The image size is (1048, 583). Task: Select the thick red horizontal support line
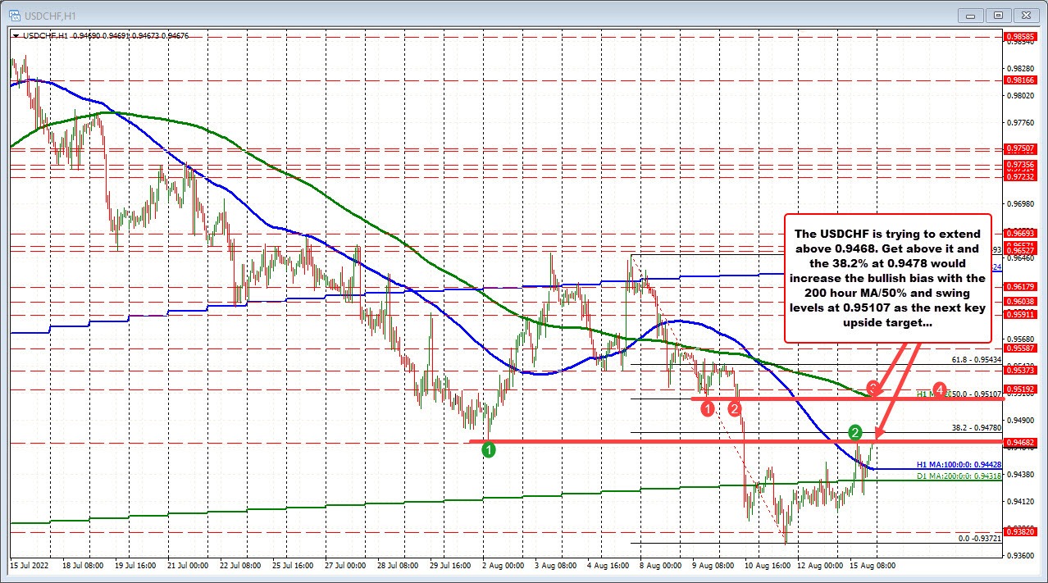click(x=656, y=442)
